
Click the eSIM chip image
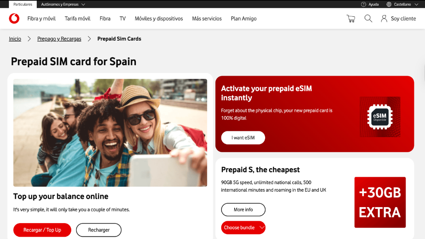click(x=380, y=117)
